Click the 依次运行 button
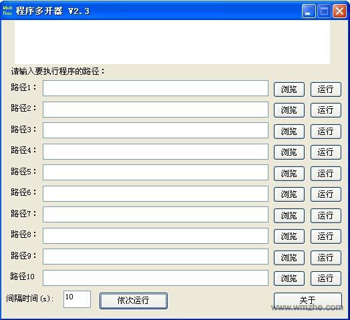Image resolution: width=350 pixels, height=320 pixels. pos(134,301)
